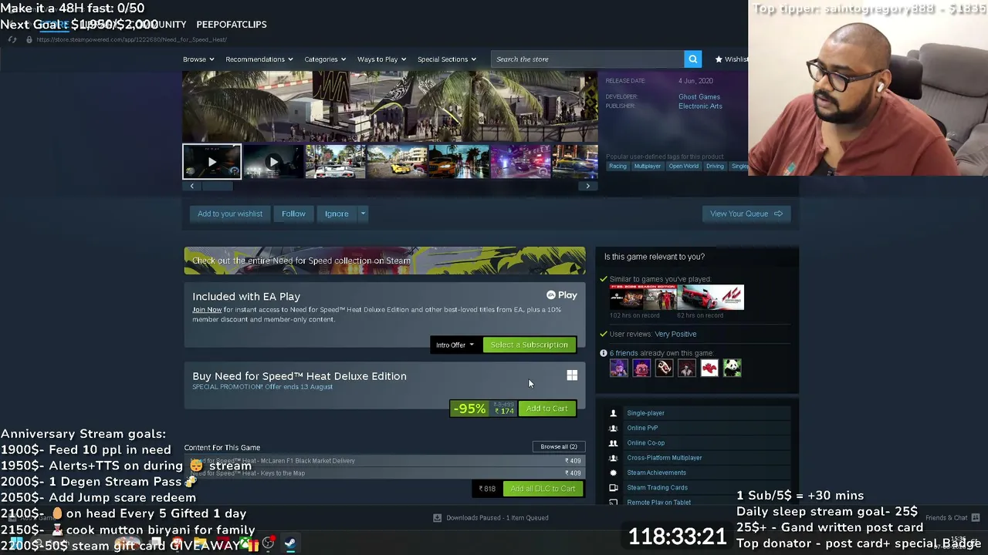This screenshot has width=988, height=555.
Task: Open friend's avatar with red bird
Action: (709, 368)
